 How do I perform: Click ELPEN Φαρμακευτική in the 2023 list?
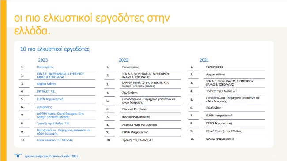[50, 99]
